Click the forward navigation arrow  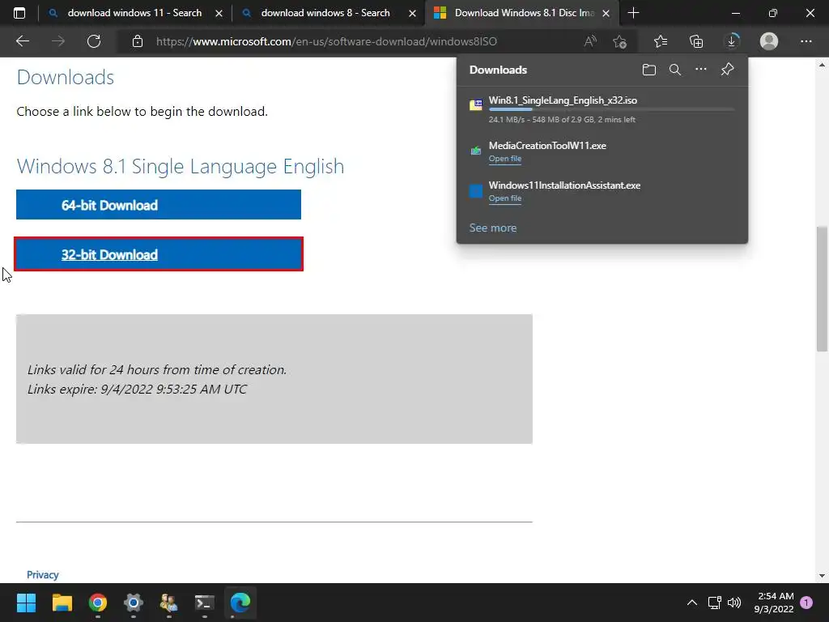58,41
